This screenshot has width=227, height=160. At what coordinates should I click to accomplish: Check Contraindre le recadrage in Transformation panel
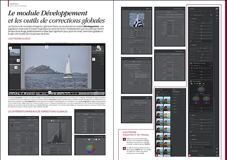click(x=166, y=36)
